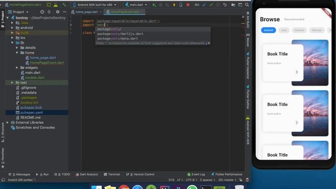Stop the running app with red square
Screen dimensions: 336x189
(x=188, y=5)
